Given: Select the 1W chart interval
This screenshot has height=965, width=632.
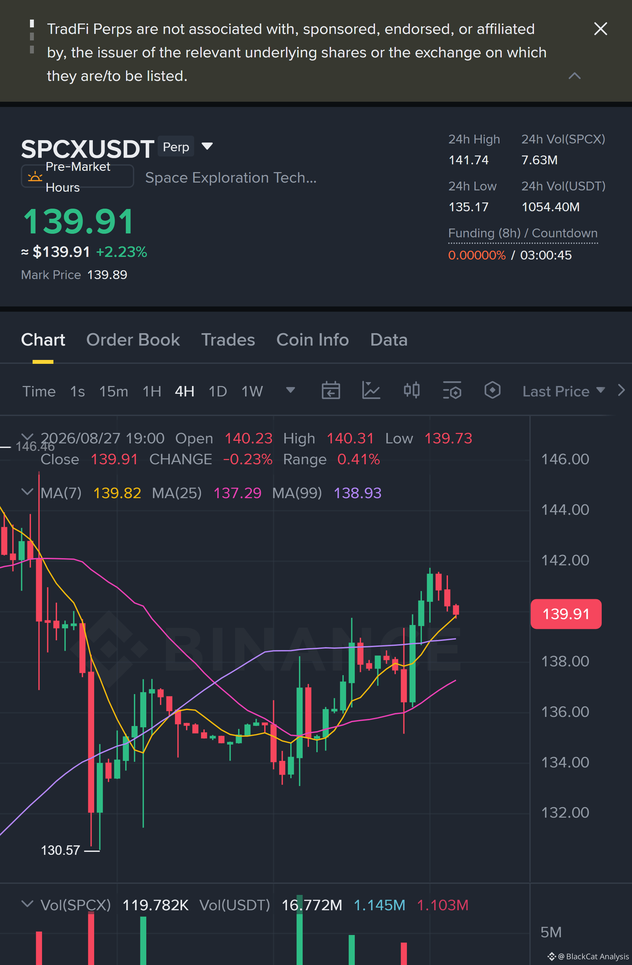Looking at the screenshot, I should [x=252, y=391].
